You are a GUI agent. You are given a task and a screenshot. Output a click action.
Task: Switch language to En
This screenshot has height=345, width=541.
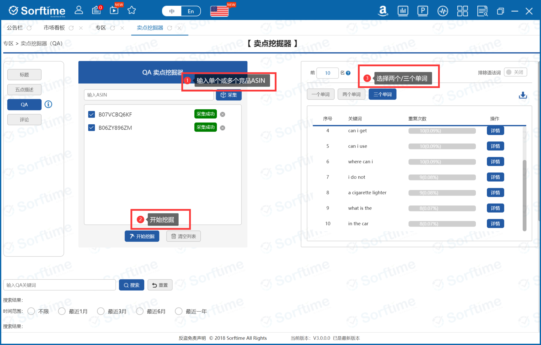pos(191,11)
